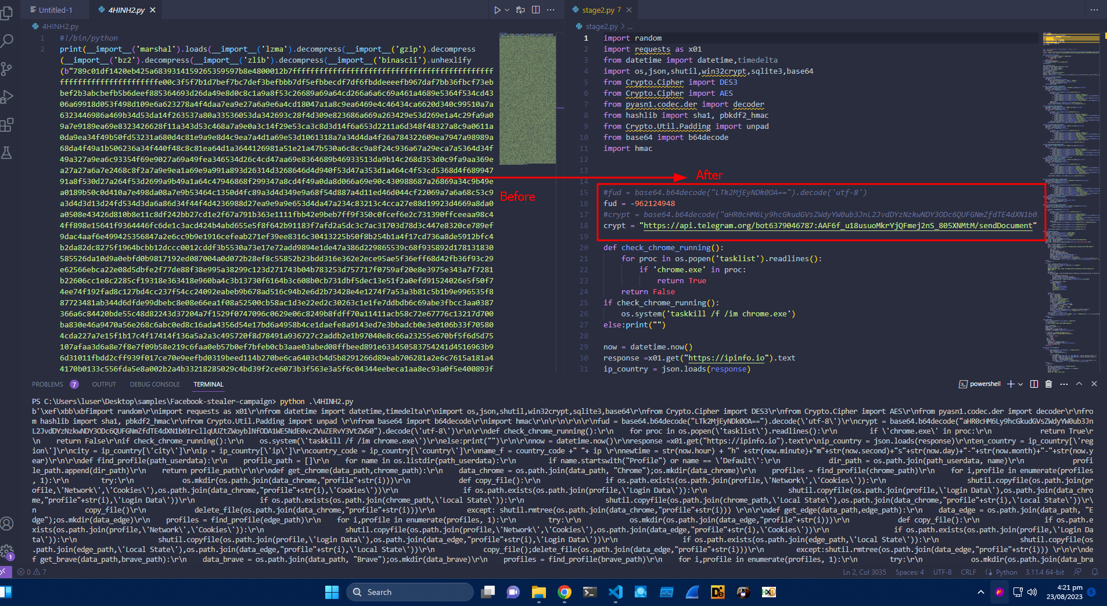The height and width of the screenshot is (606, 1107).
Task: Change line endings via CRLF
Action: tap(969, 572)
